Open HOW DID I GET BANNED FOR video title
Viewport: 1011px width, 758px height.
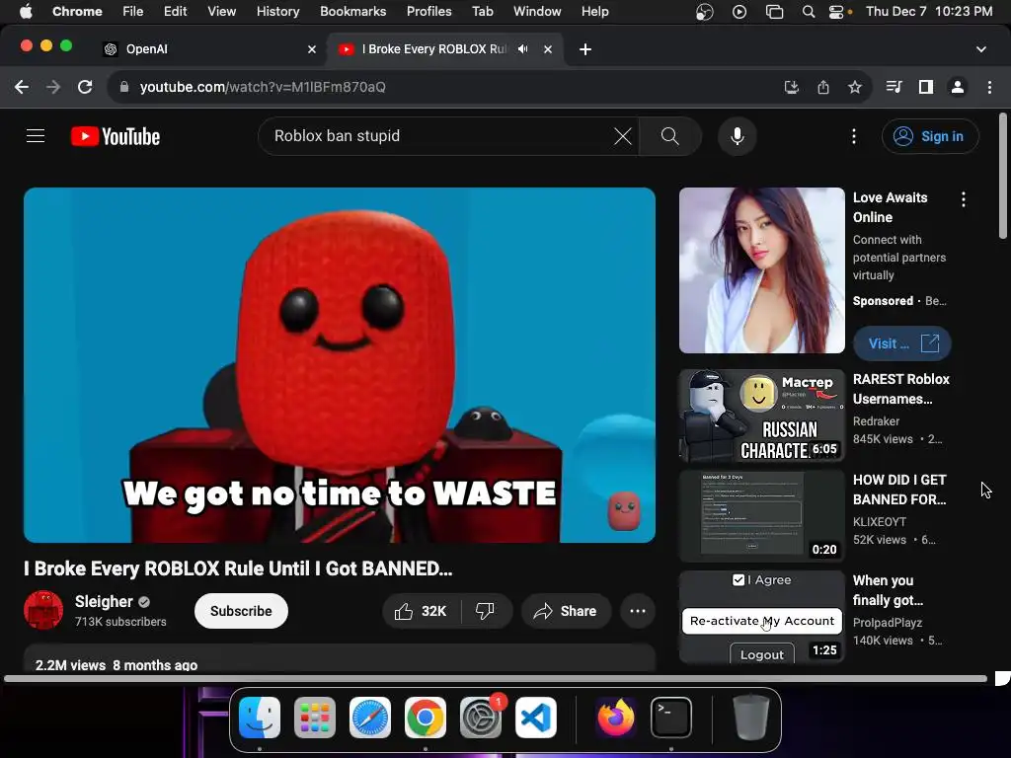[x=899, y=490]
